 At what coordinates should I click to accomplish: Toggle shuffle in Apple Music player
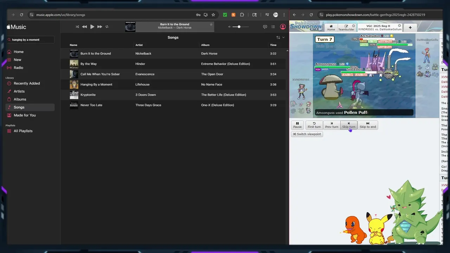(x=77, y=27)
